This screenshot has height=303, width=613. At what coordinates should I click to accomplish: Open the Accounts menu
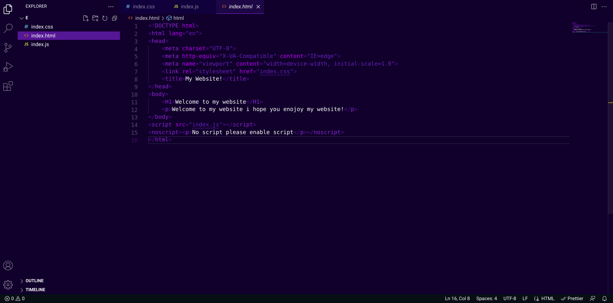[x=8, y=266]
